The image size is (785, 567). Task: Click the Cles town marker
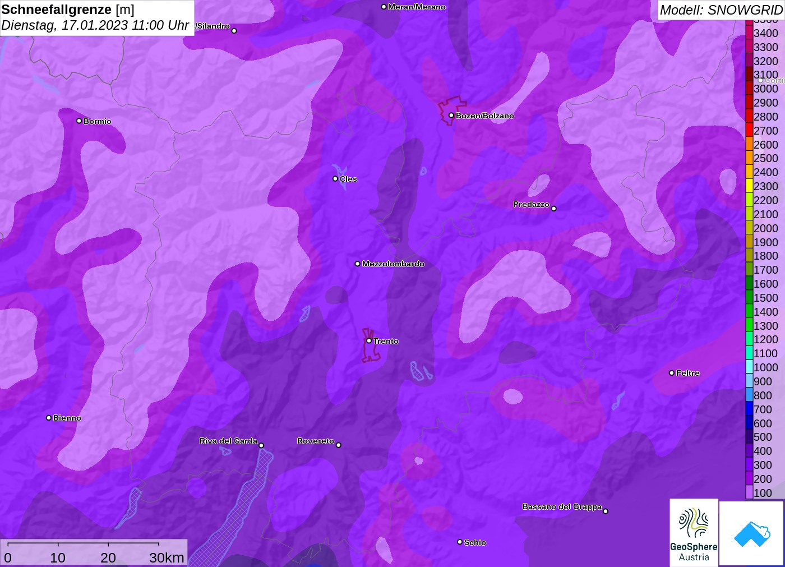click(x=335, y=179)
